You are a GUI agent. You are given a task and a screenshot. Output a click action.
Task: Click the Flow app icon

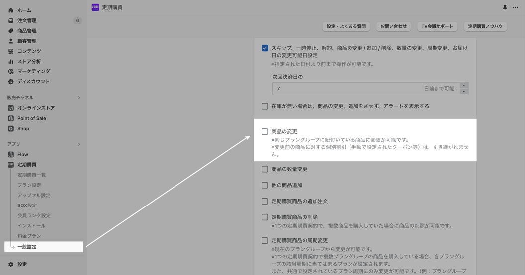[11, 154]
